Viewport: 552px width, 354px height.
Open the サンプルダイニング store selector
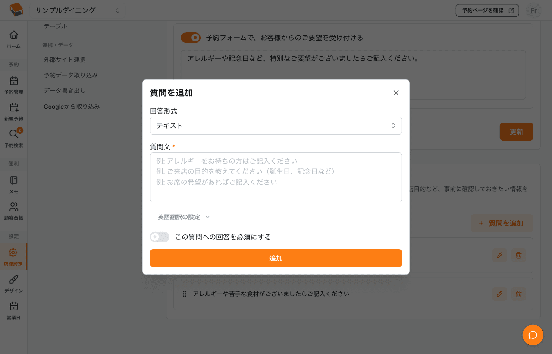point(78,10)
